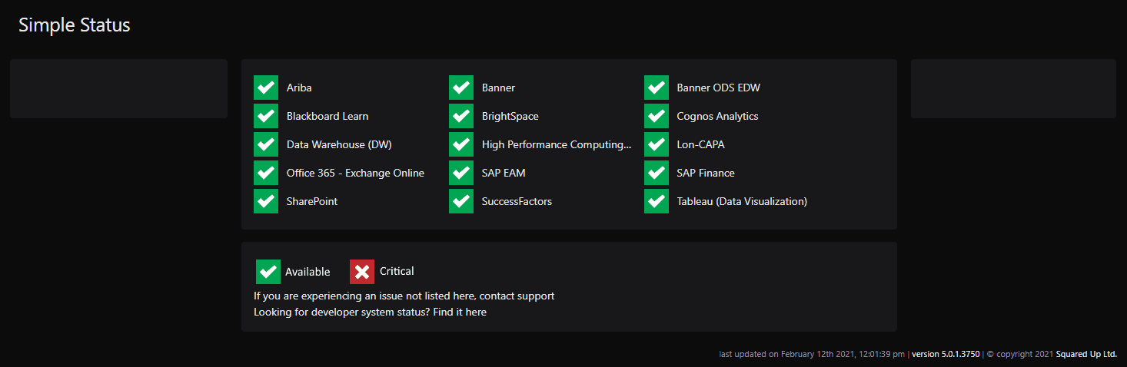Select the green check icon for Banner ODS EDW

click(x=657, y=88)
